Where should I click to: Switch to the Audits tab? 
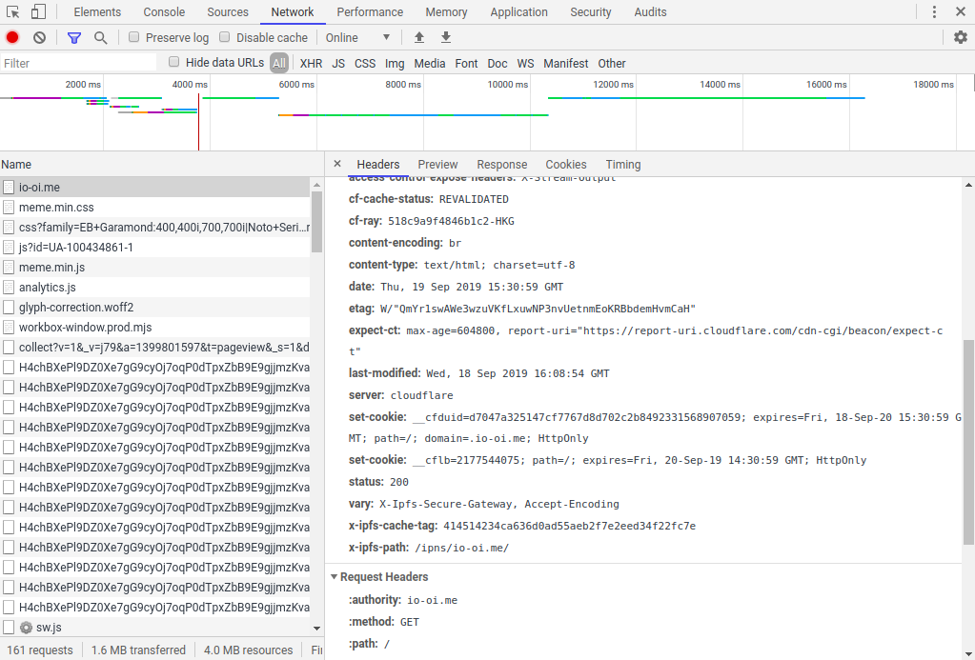[650, 11]
